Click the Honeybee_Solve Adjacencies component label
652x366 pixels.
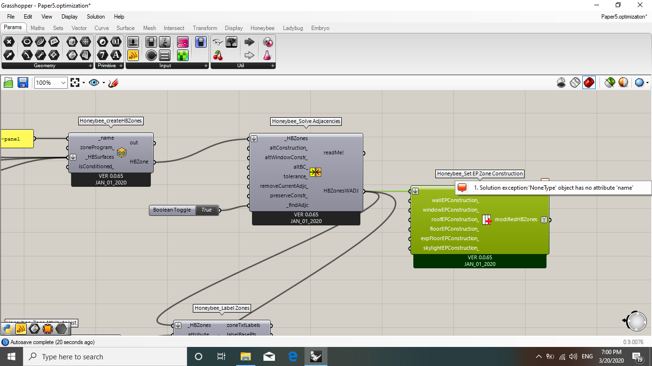(306, 122)
